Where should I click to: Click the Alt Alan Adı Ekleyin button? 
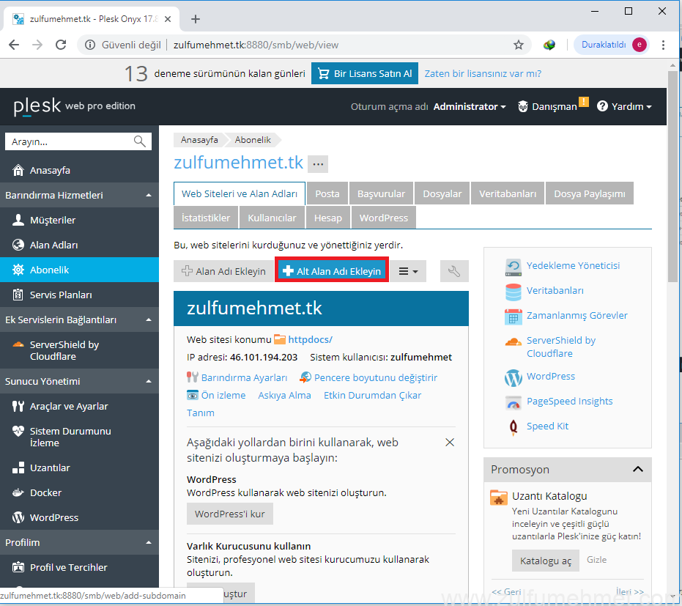click(332, 271)
